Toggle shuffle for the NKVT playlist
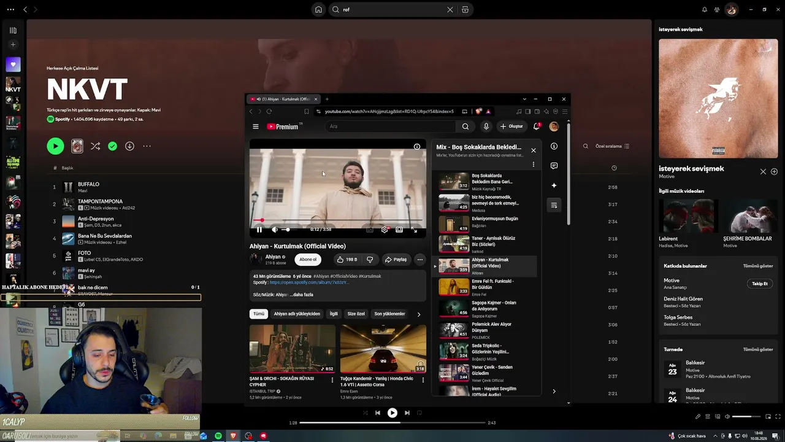 (95, 146)
